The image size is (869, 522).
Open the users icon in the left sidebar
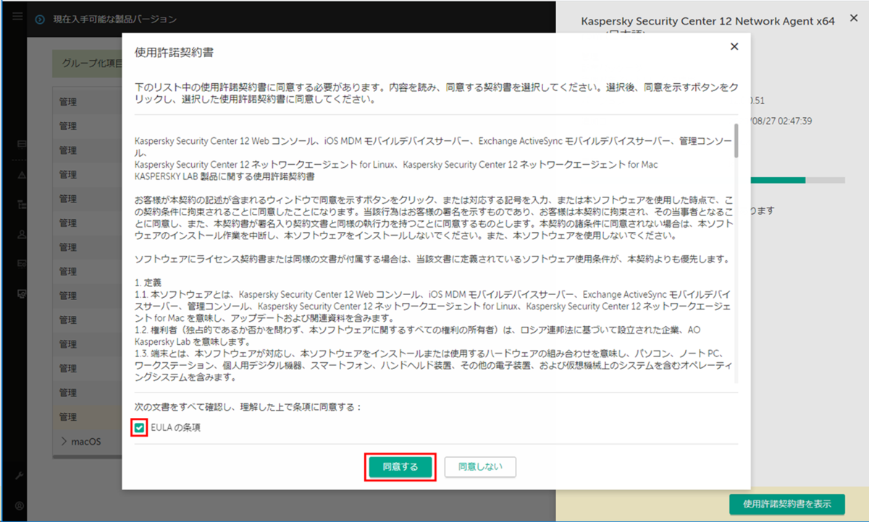click(x=22, y=235)
